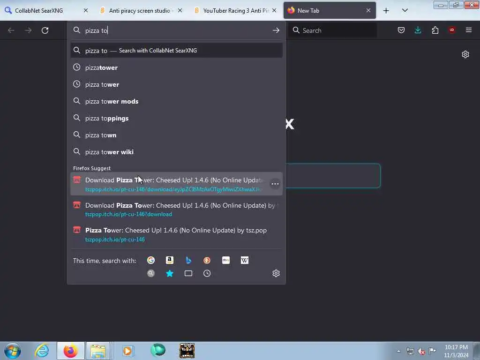
Task: Open search settings gear in dropdown
Action: coord(276,273)
